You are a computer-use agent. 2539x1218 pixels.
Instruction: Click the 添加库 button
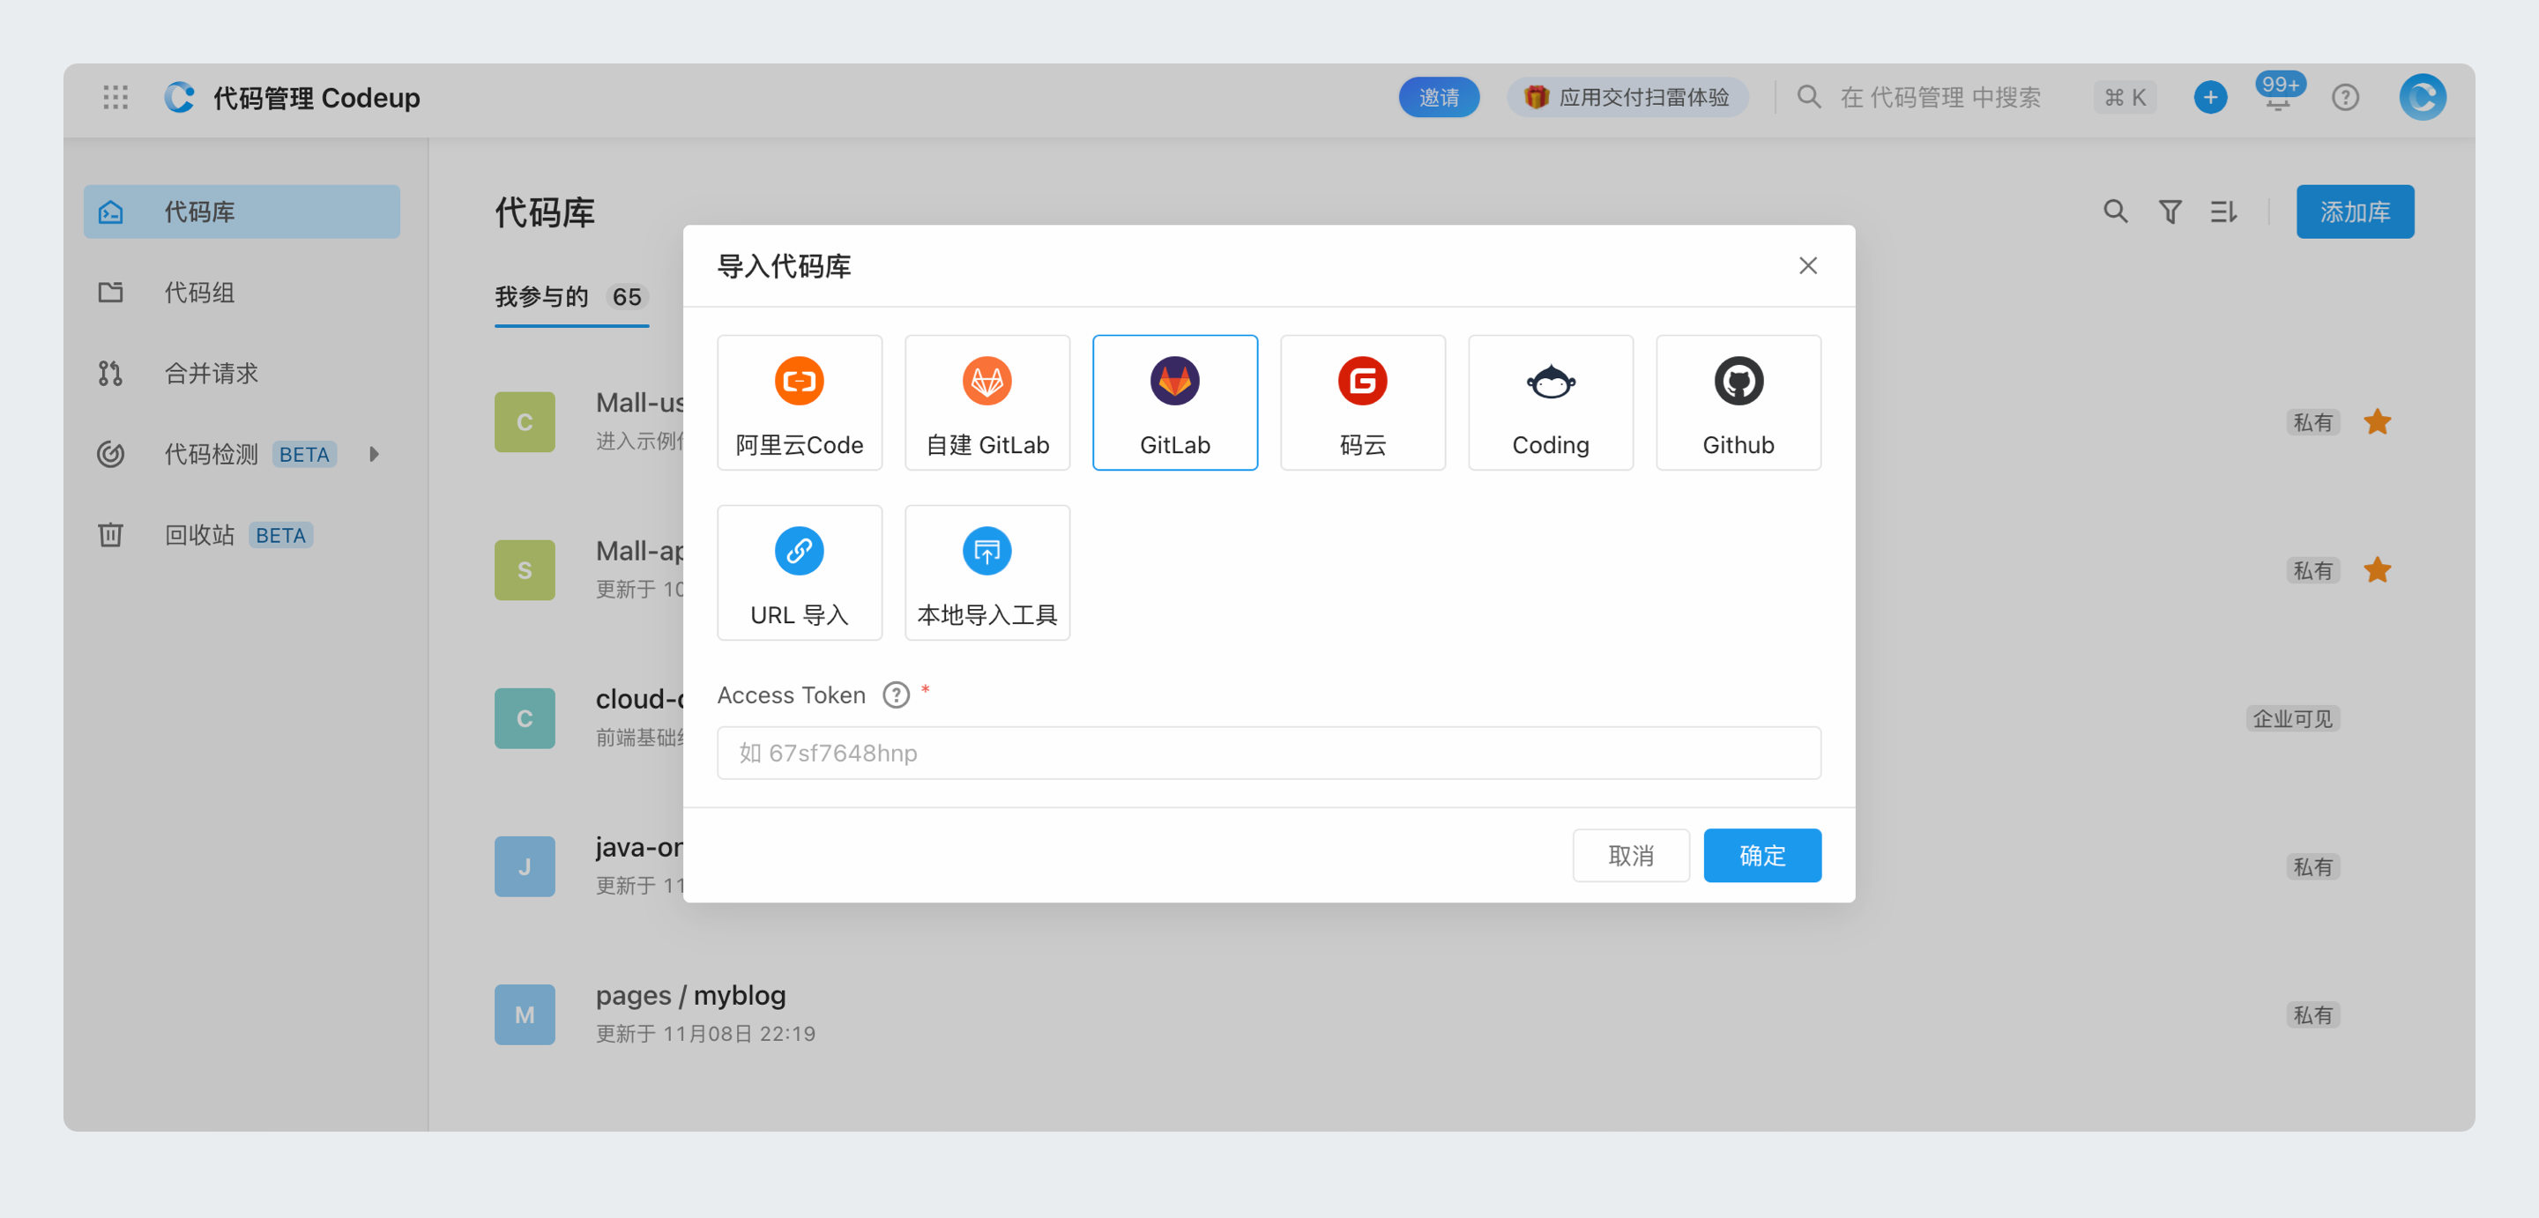click(x=2354, y=211)
